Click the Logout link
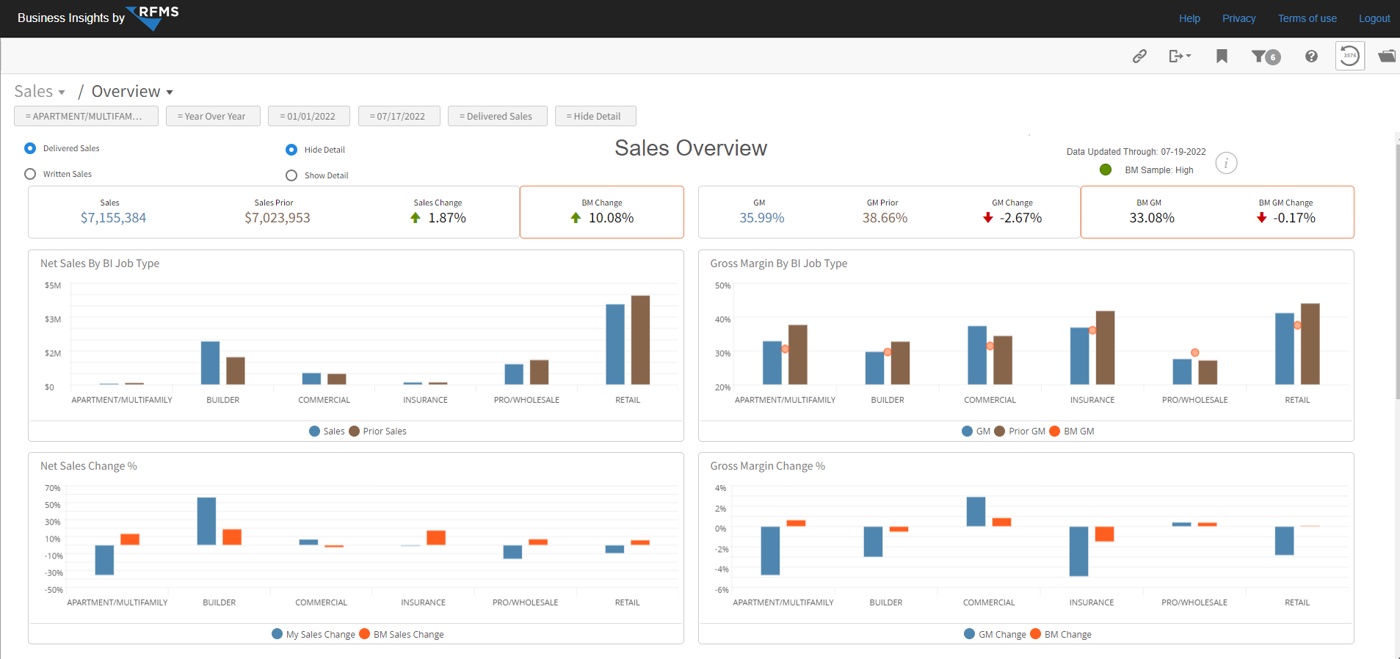Image resolution: width=1400 pixels, height=659 pixels. pos(1374,18)
